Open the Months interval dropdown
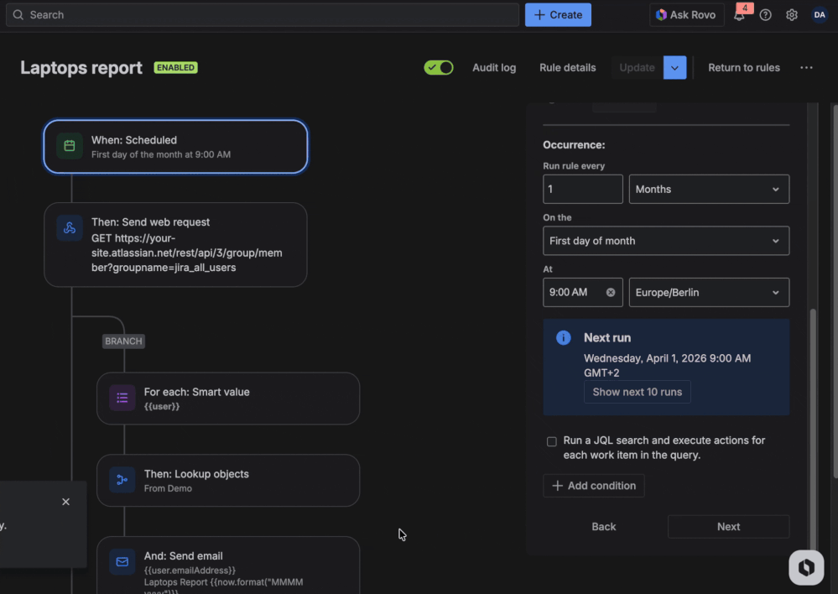838x594 pixels. pyautogui.click(x=709, y=190)
